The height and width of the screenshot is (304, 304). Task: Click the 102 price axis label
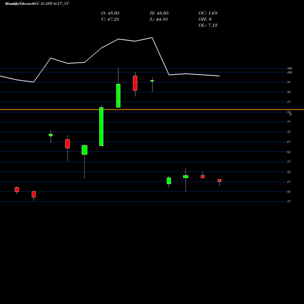(x=289, y=72)
